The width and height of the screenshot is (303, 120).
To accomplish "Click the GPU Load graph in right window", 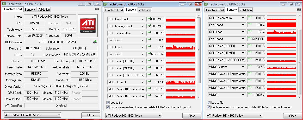I will pos(281,32).
